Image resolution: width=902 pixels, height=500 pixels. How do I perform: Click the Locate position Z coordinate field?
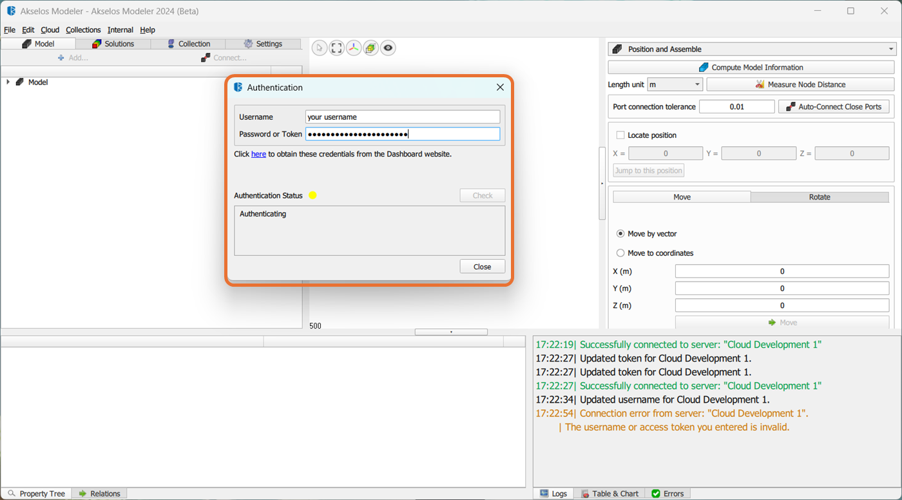coord(852,153)
